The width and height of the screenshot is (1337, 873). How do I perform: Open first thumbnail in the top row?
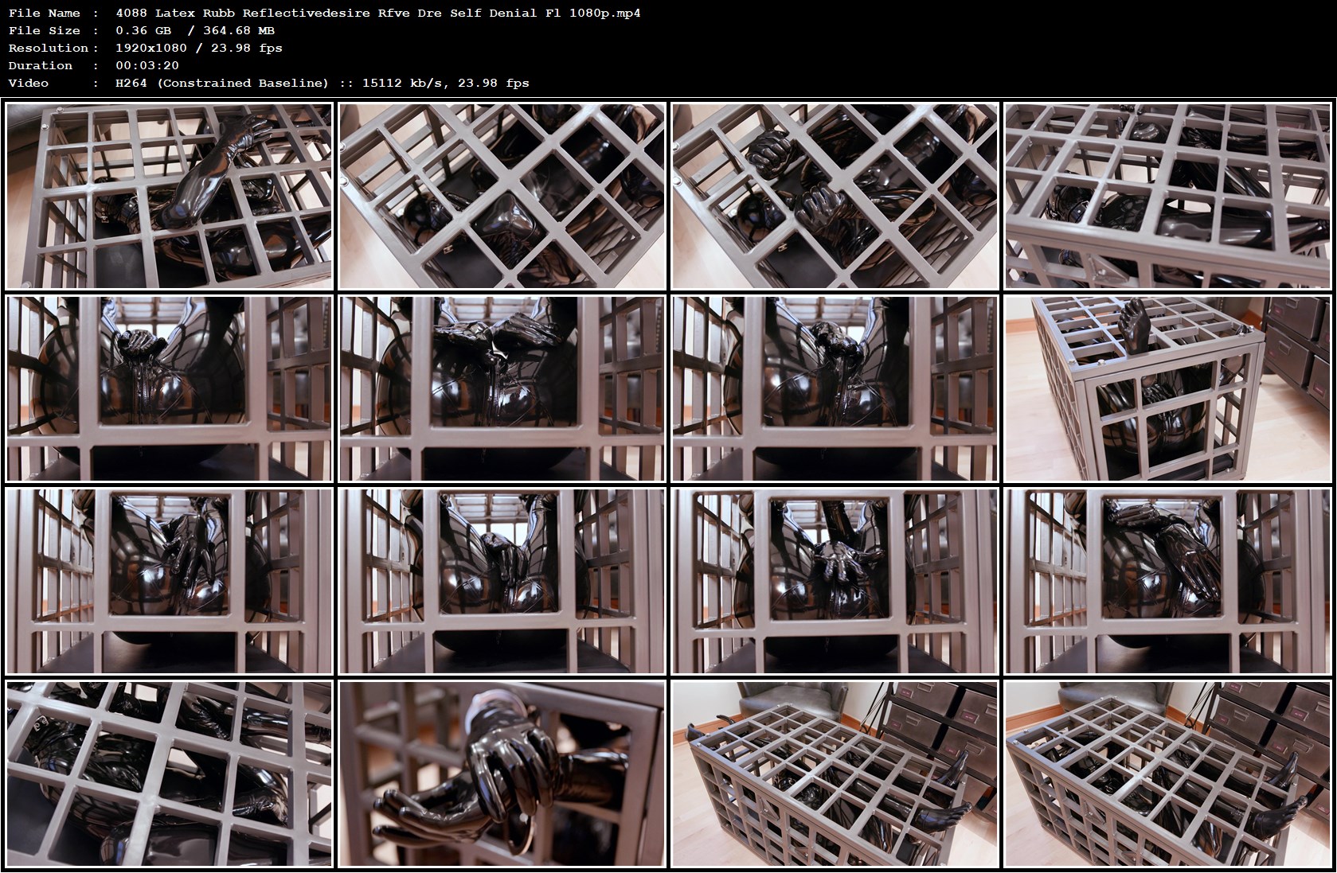pos(169,197)
